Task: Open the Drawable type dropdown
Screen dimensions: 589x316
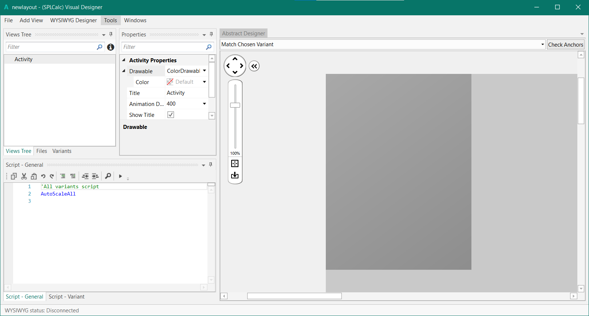Action: [x=205, y=71]
